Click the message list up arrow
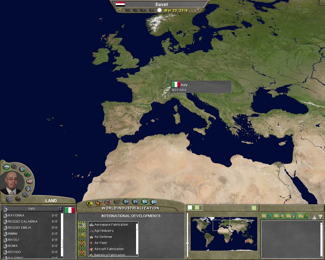The width and height of the screenshot is (325, 260). point(314,217)
